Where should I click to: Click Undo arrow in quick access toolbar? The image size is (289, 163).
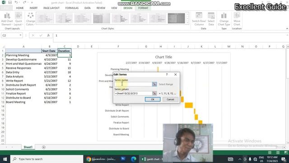tap(16, 2)
